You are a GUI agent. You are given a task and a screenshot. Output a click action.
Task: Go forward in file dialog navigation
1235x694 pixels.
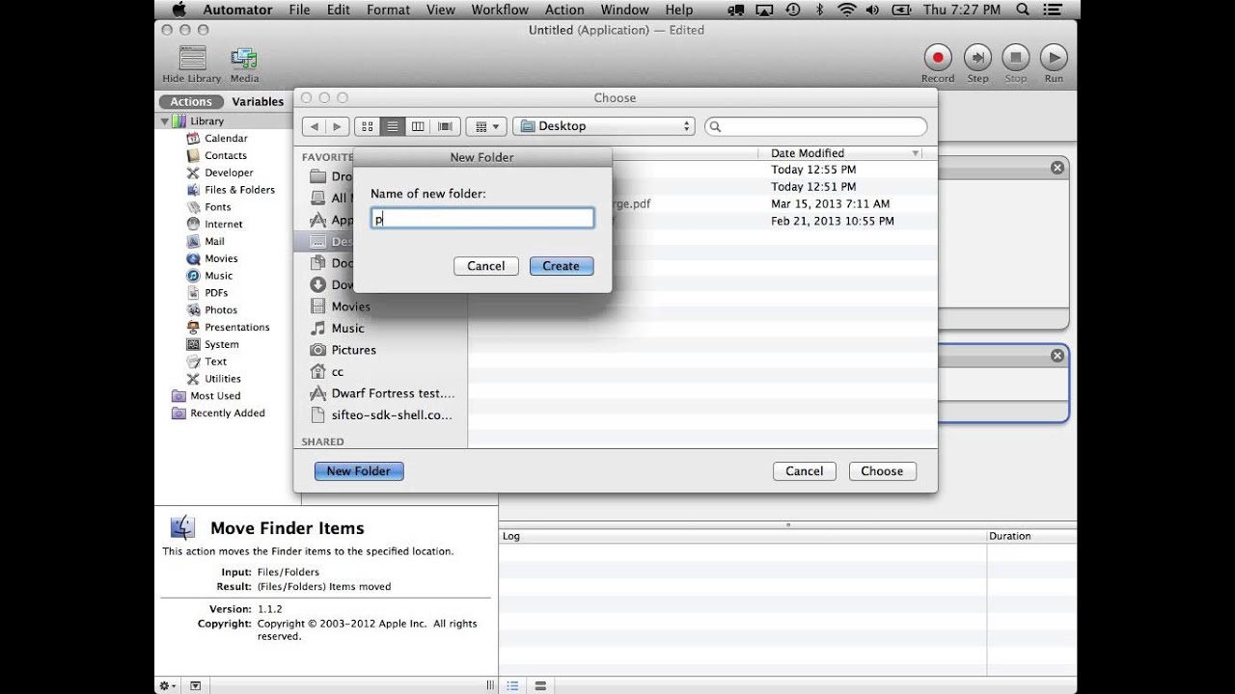tap(337, 126)
